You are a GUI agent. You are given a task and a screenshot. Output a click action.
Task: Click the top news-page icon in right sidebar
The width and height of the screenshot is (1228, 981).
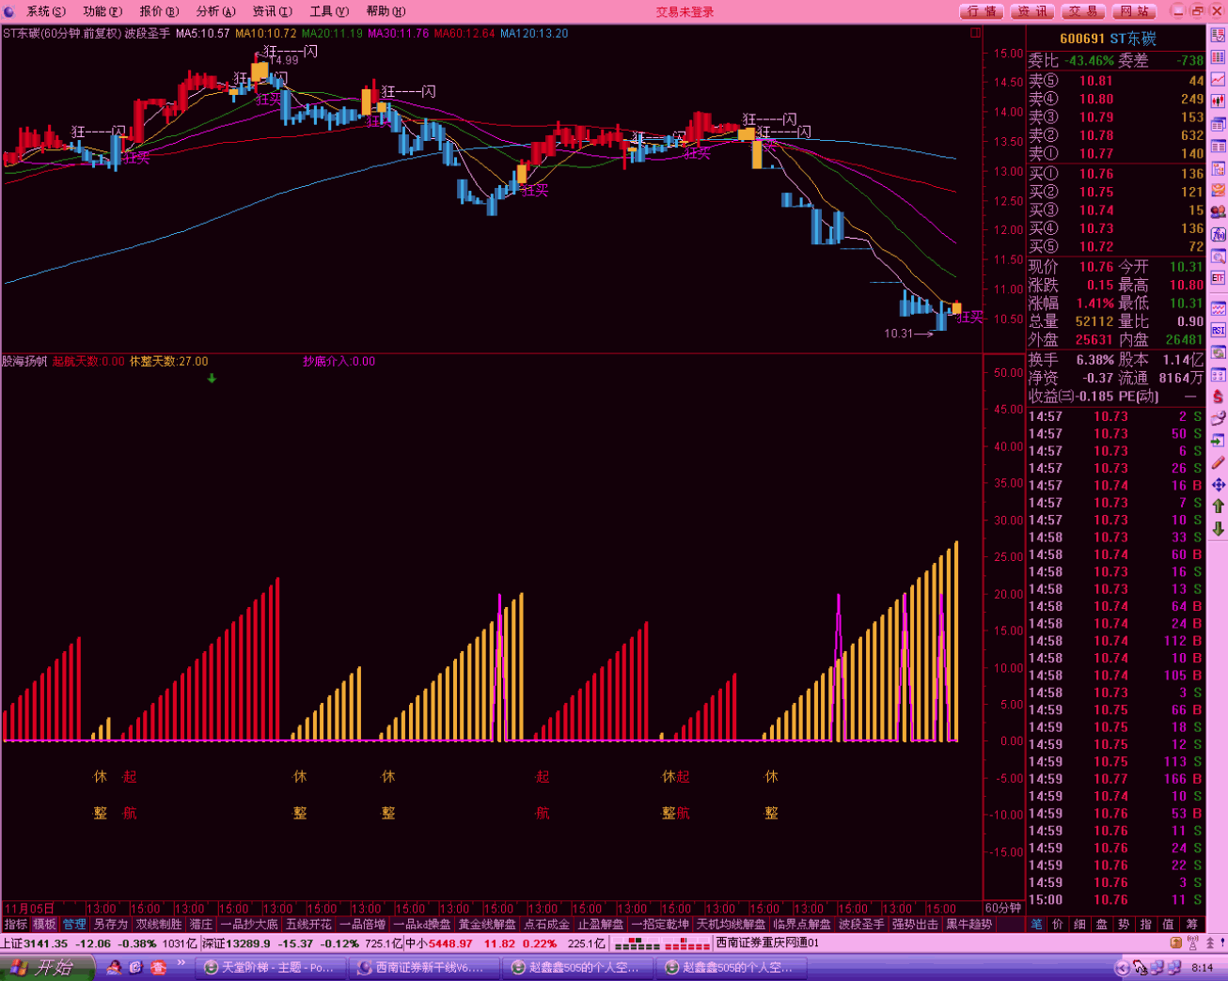(1218, 35)
